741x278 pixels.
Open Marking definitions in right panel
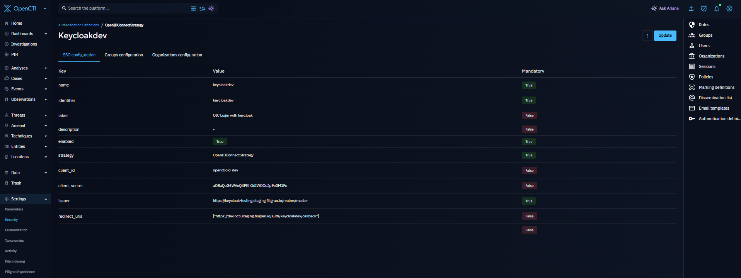tap(716, 87)
